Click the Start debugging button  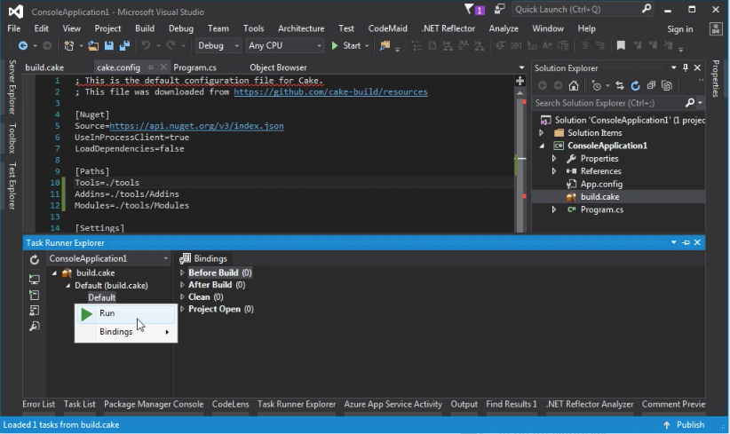click(x=346, y=45)
